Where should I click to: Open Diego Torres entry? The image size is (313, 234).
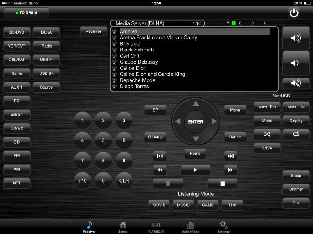click(x=134, y=87)
